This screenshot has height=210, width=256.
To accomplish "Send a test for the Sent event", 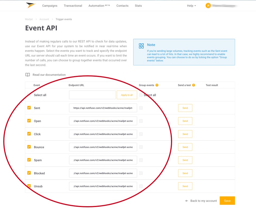I will [185, 108].
